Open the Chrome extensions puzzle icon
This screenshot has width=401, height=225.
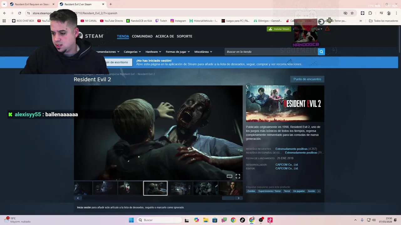click(x=370, y=13)
